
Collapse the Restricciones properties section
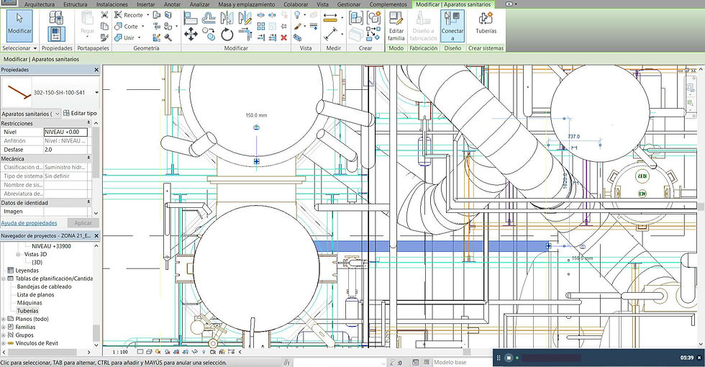88,123
